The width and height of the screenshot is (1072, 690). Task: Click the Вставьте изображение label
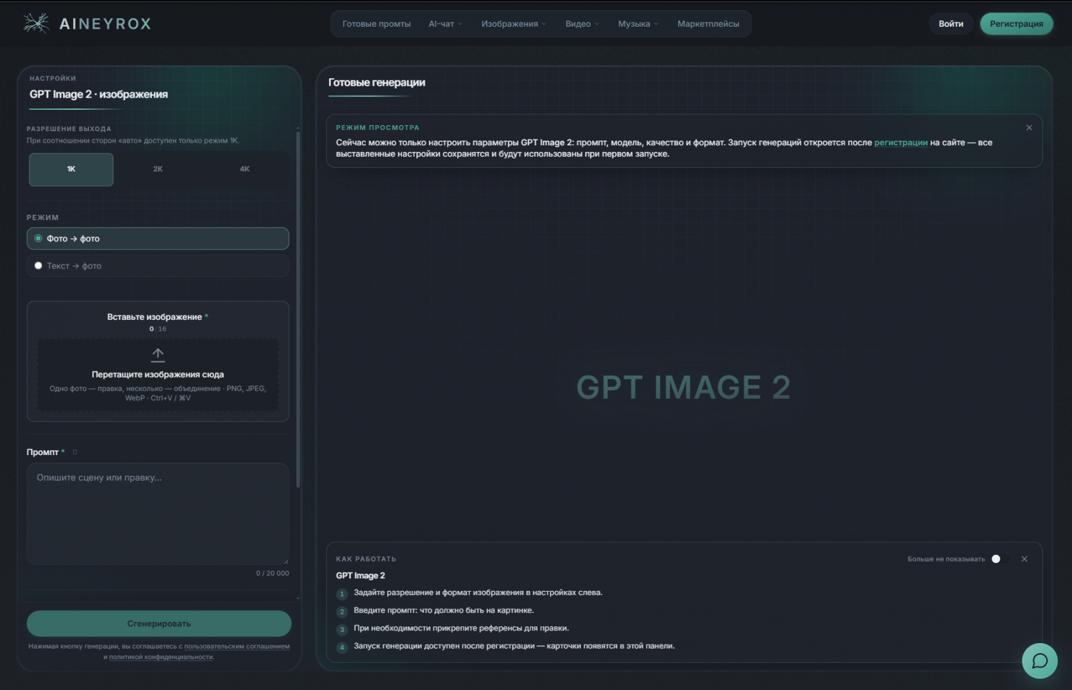[155, 317]
